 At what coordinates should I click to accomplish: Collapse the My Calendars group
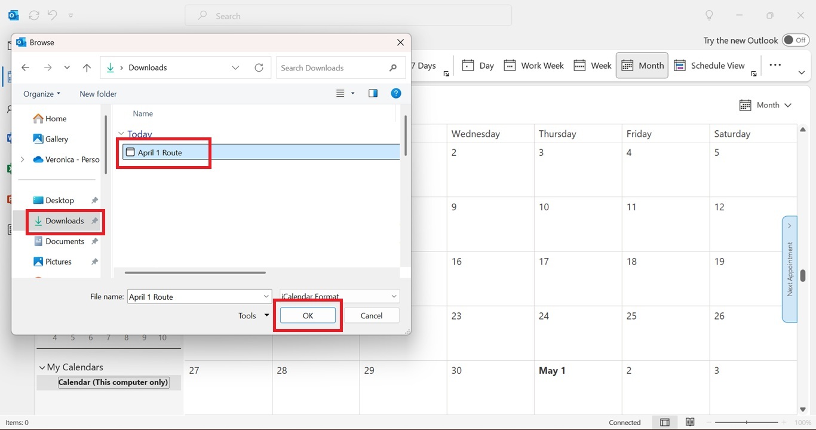click(42, 368)
